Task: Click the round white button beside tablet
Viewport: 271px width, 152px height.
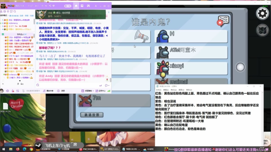Action: click(240, 67)
